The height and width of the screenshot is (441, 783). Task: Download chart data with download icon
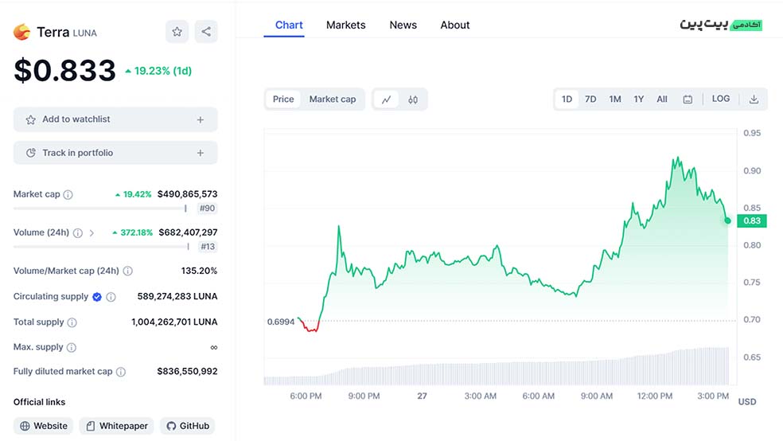click(x=754, y=100)
